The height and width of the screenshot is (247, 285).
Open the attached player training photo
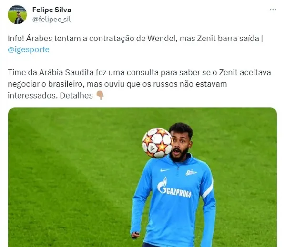142,177
